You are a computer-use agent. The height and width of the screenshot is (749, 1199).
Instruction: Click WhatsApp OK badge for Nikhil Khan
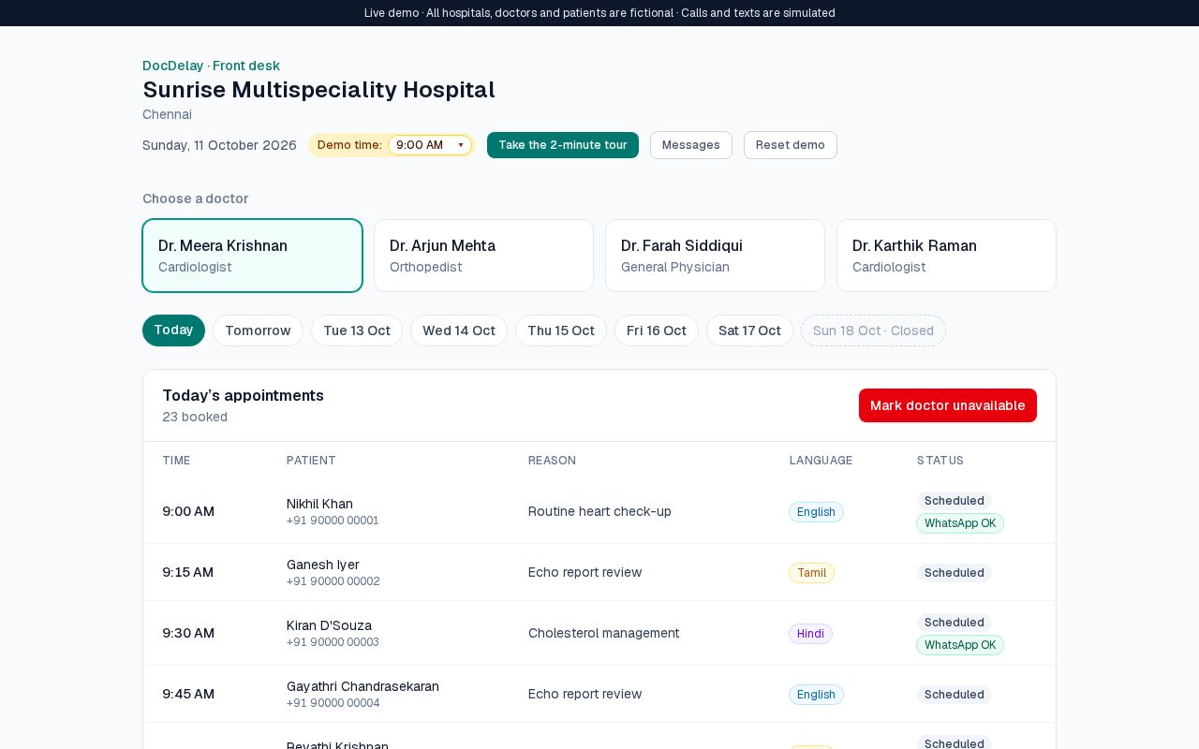coord(960,523)
